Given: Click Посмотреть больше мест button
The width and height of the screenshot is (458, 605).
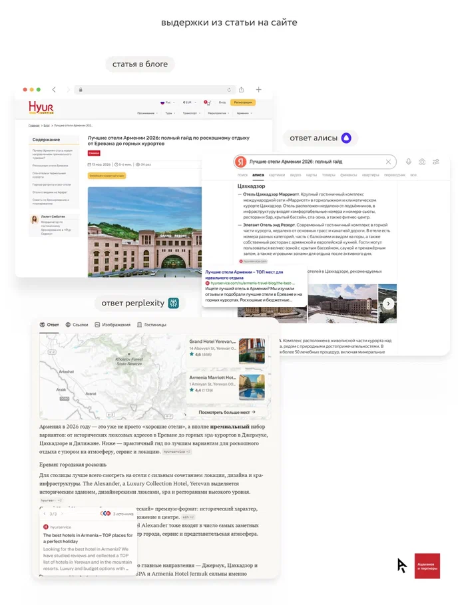Looking at the screenshot, I should [227, 413].
